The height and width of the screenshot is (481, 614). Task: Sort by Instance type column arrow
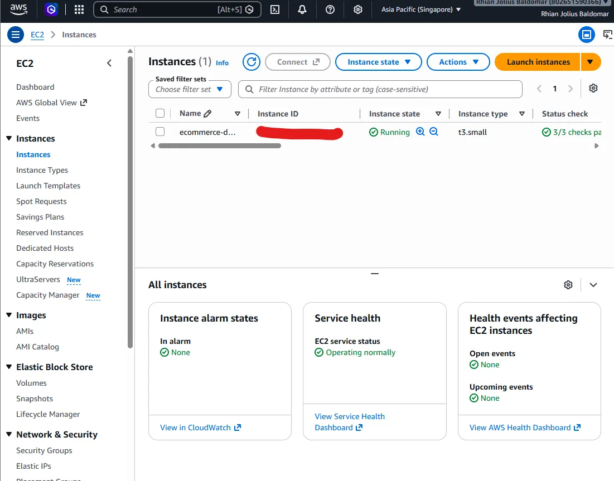pyautogui.click(x=521, y=114)
